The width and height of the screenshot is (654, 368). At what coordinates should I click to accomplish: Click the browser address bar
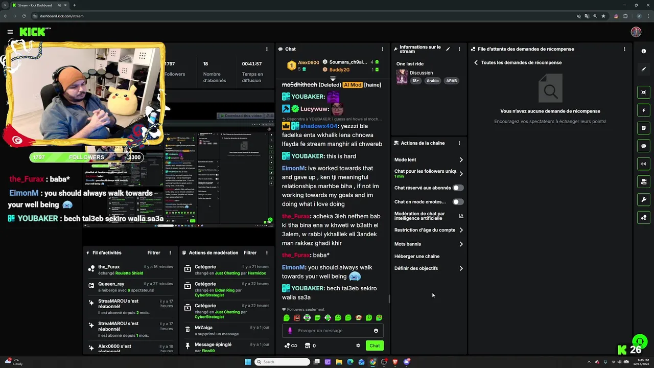(307, 16)
